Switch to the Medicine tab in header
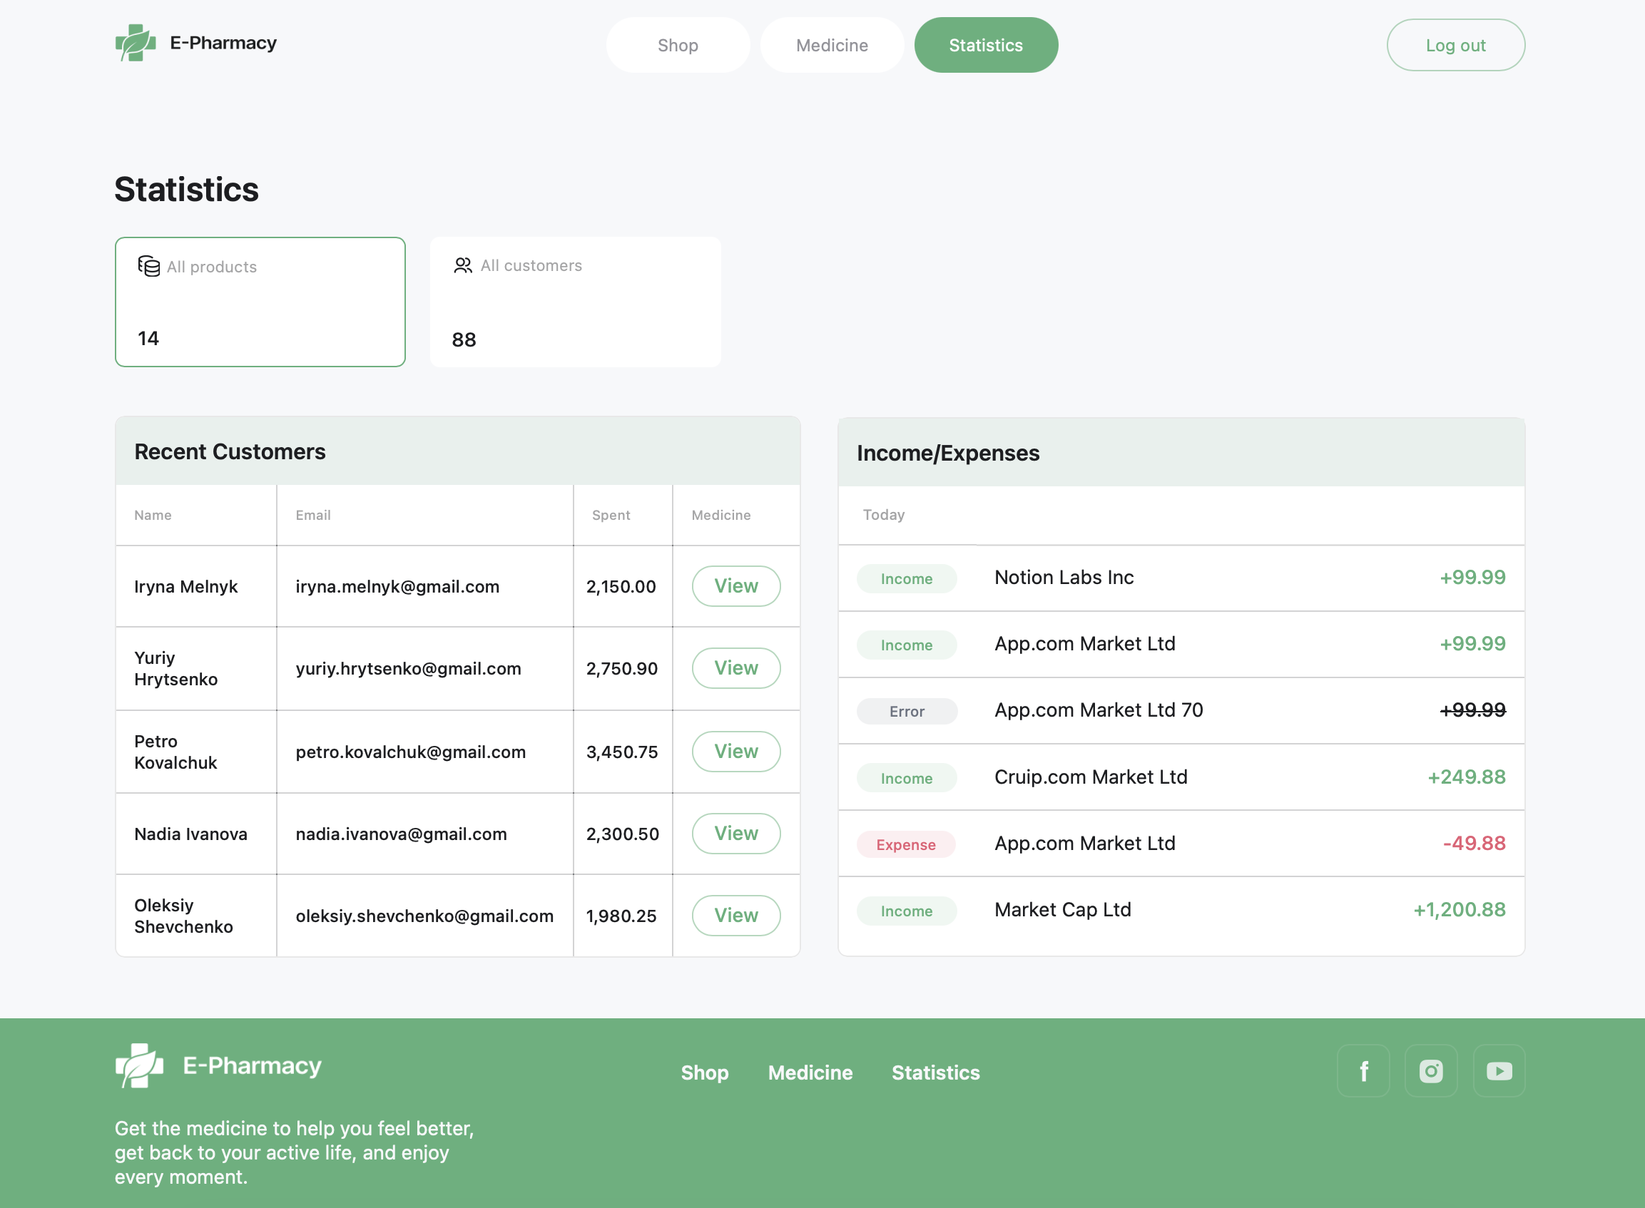This screenshot has width=1645, height=1208. pyautogui.click(x=832, y=46)
